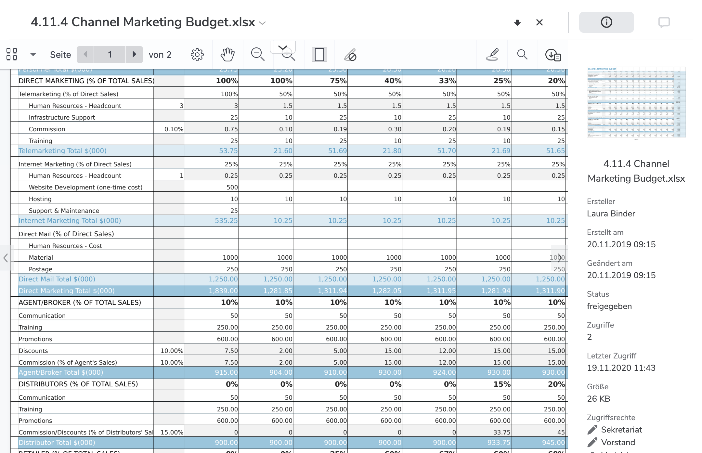Screen dimensions: 702x453
Task: Expand file title dropdown chevron
Action: [x=262, y=23]
